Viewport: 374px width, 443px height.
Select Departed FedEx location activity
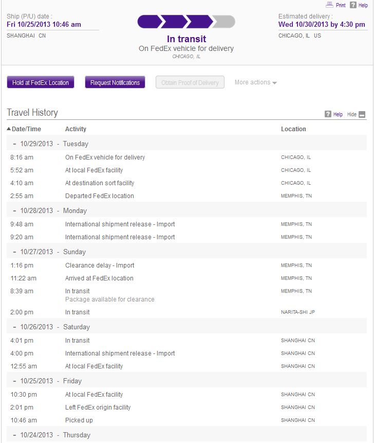point(100,196)
